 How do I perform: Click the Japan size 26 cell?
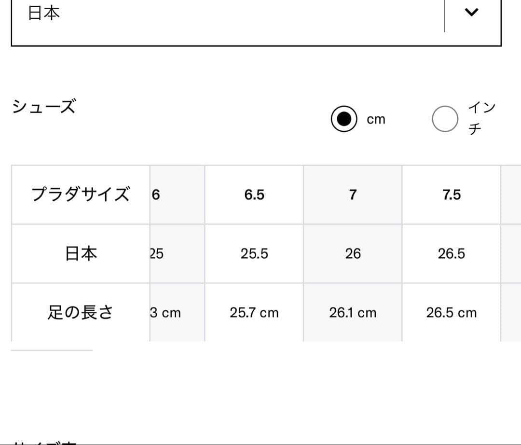353,253
